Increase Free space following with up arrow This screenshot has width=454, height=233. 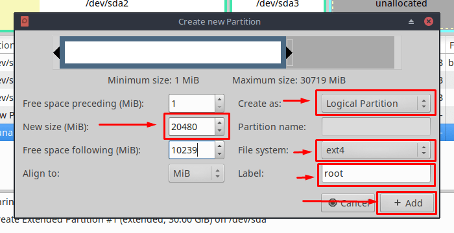(x=219, y=146)
